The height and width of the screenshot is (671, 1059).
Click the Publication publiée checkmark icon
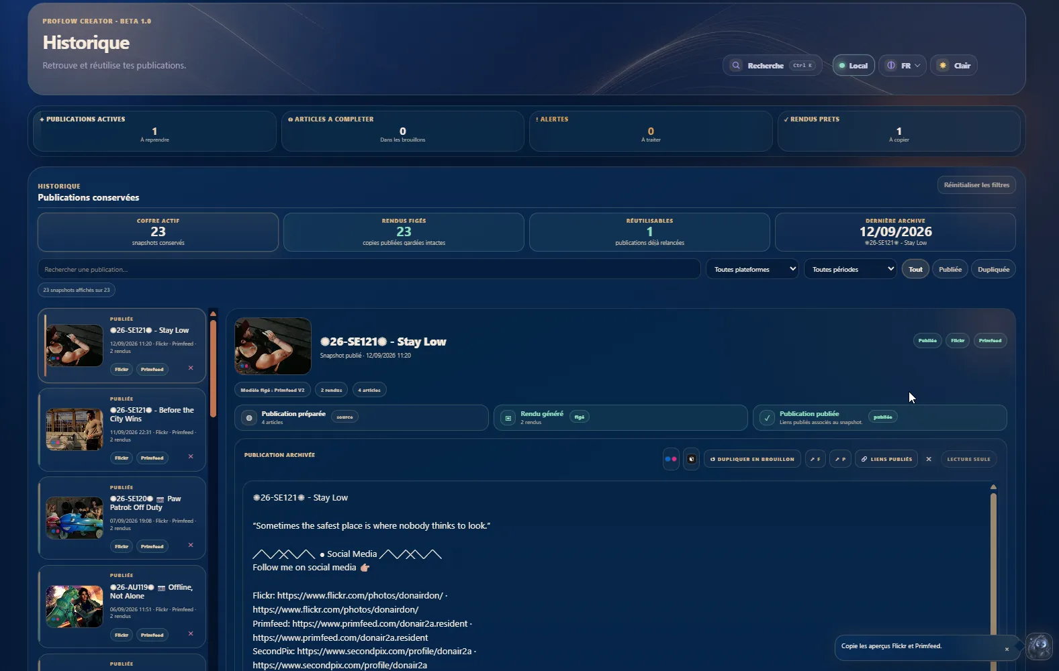click(767, 417)
